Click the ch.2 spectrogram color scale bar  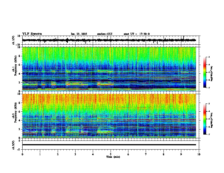pyautogui.click(x=204, y=119)
